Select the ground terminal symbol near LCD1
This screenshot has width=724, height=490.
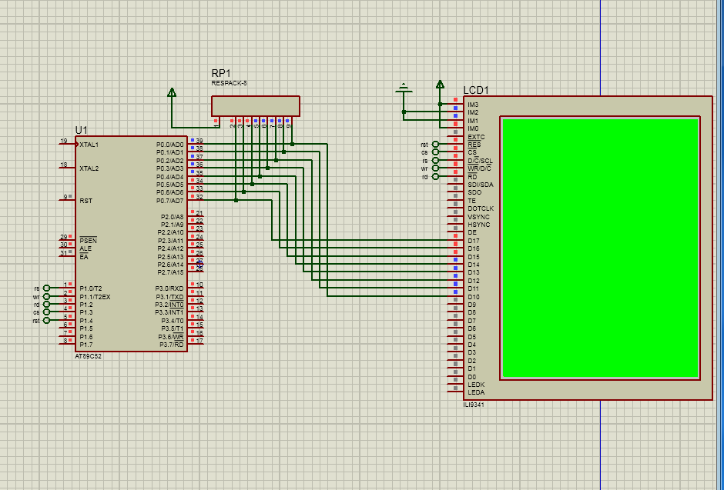pos(404,88)
